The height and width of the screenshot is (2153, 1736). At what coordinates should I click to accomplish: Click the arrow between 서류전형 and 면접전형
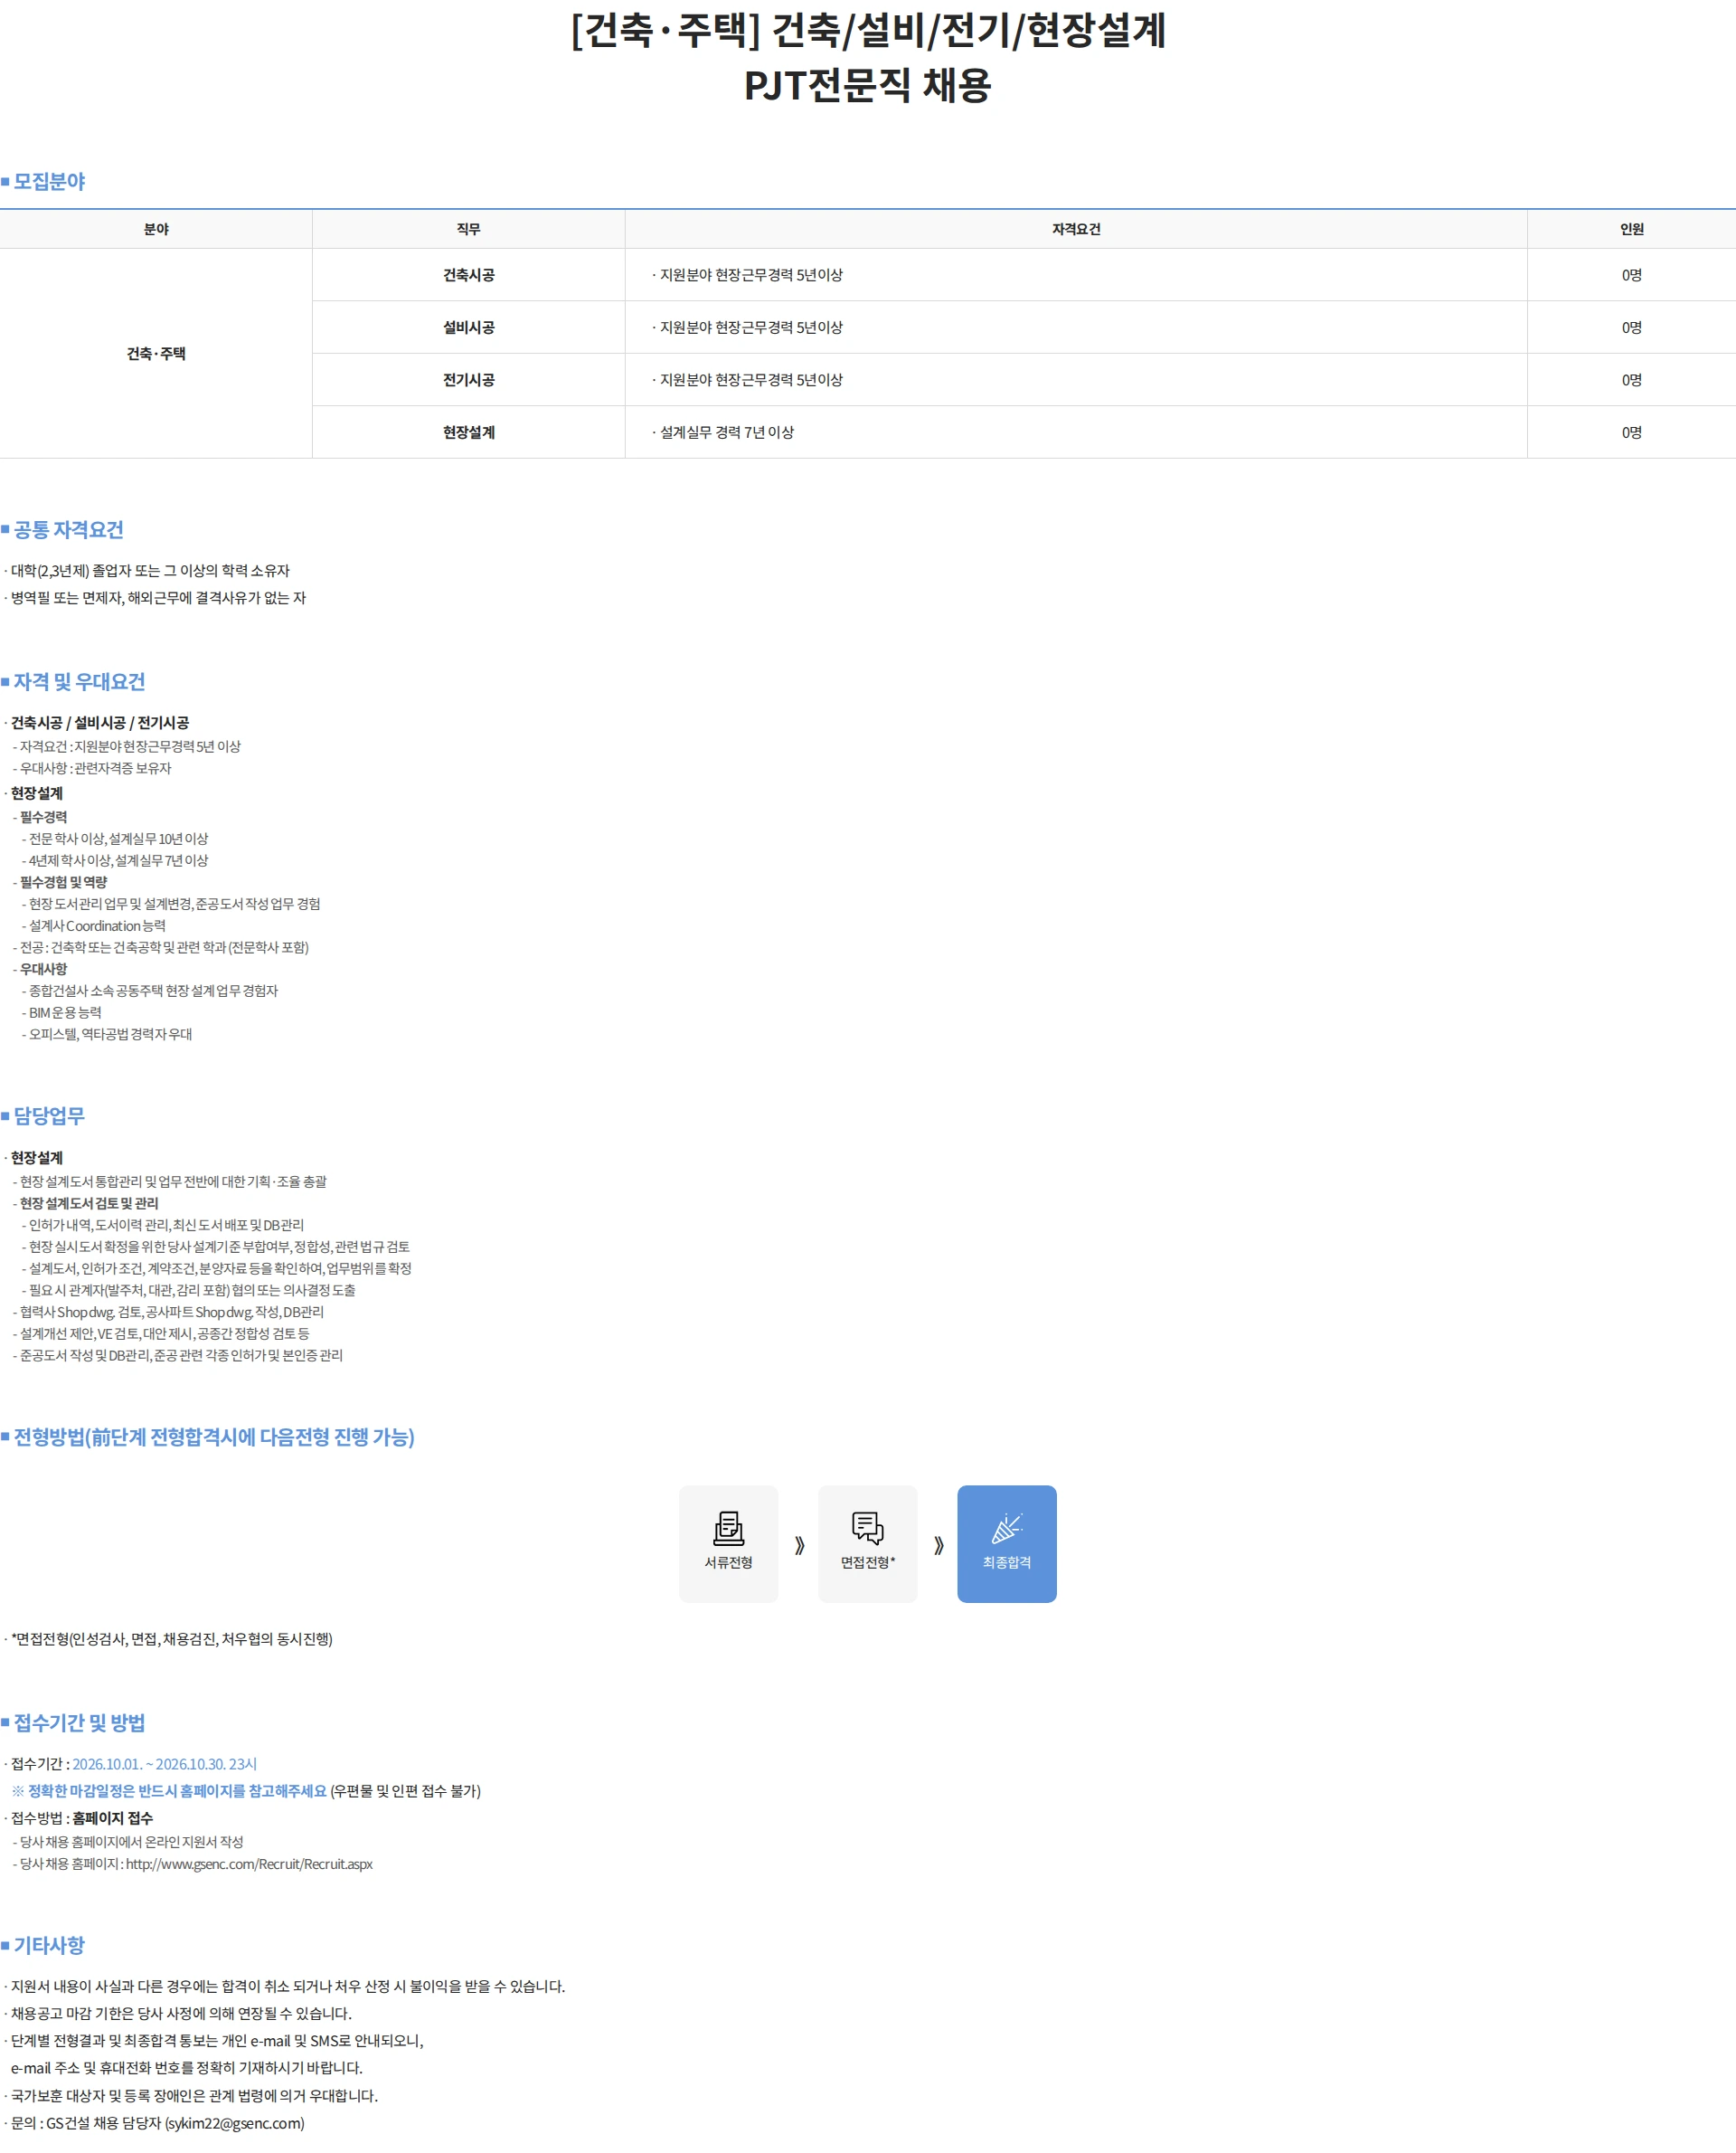799,1546
